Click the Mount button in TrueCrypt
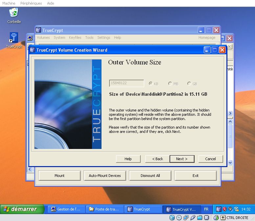 (59, 176)
